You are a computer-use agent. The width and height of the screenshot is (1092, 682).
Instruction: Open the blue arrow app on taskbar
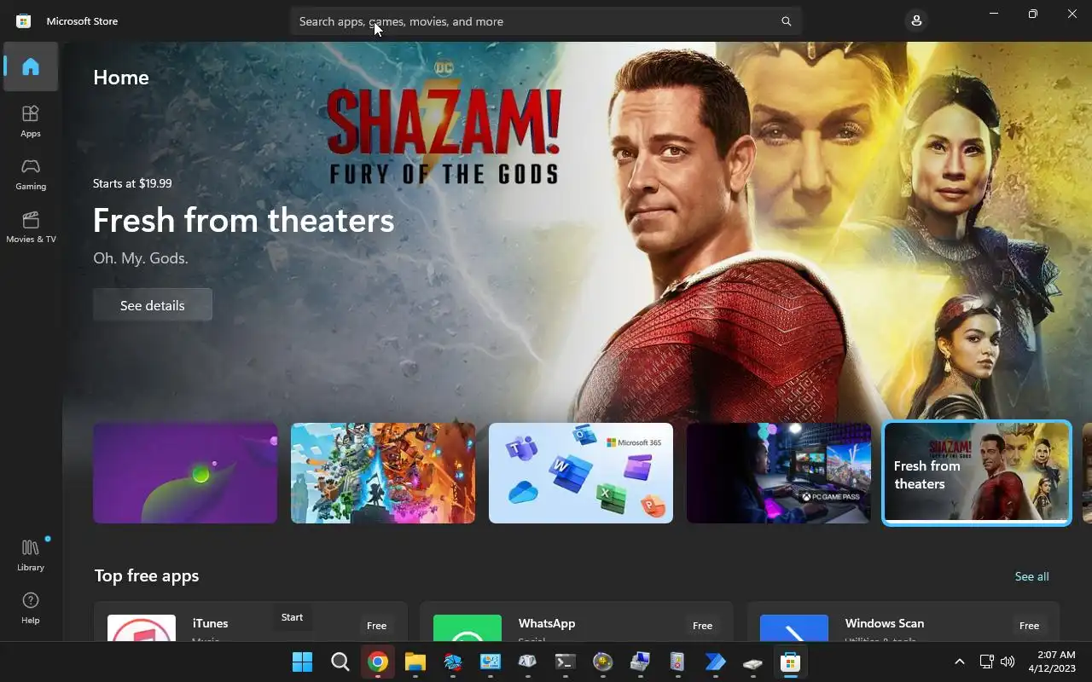715,662
